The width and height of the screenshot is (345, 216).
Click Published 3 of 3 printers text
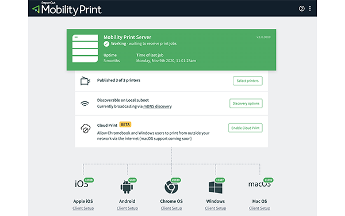pyautogui.click(x=118, y=80)
